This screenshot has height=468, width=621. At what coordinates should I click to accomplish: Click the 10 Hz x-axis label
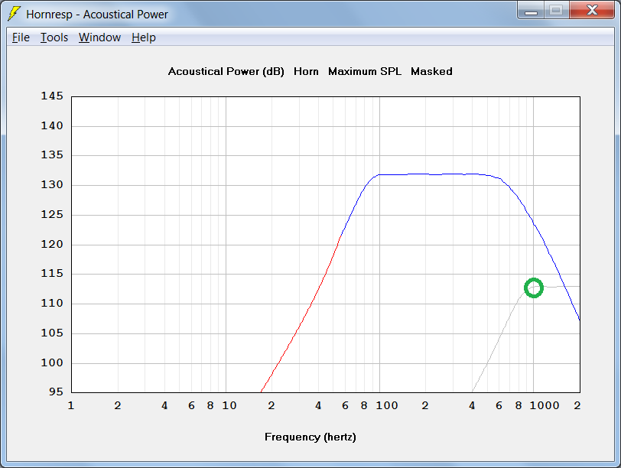coord(229,405)
